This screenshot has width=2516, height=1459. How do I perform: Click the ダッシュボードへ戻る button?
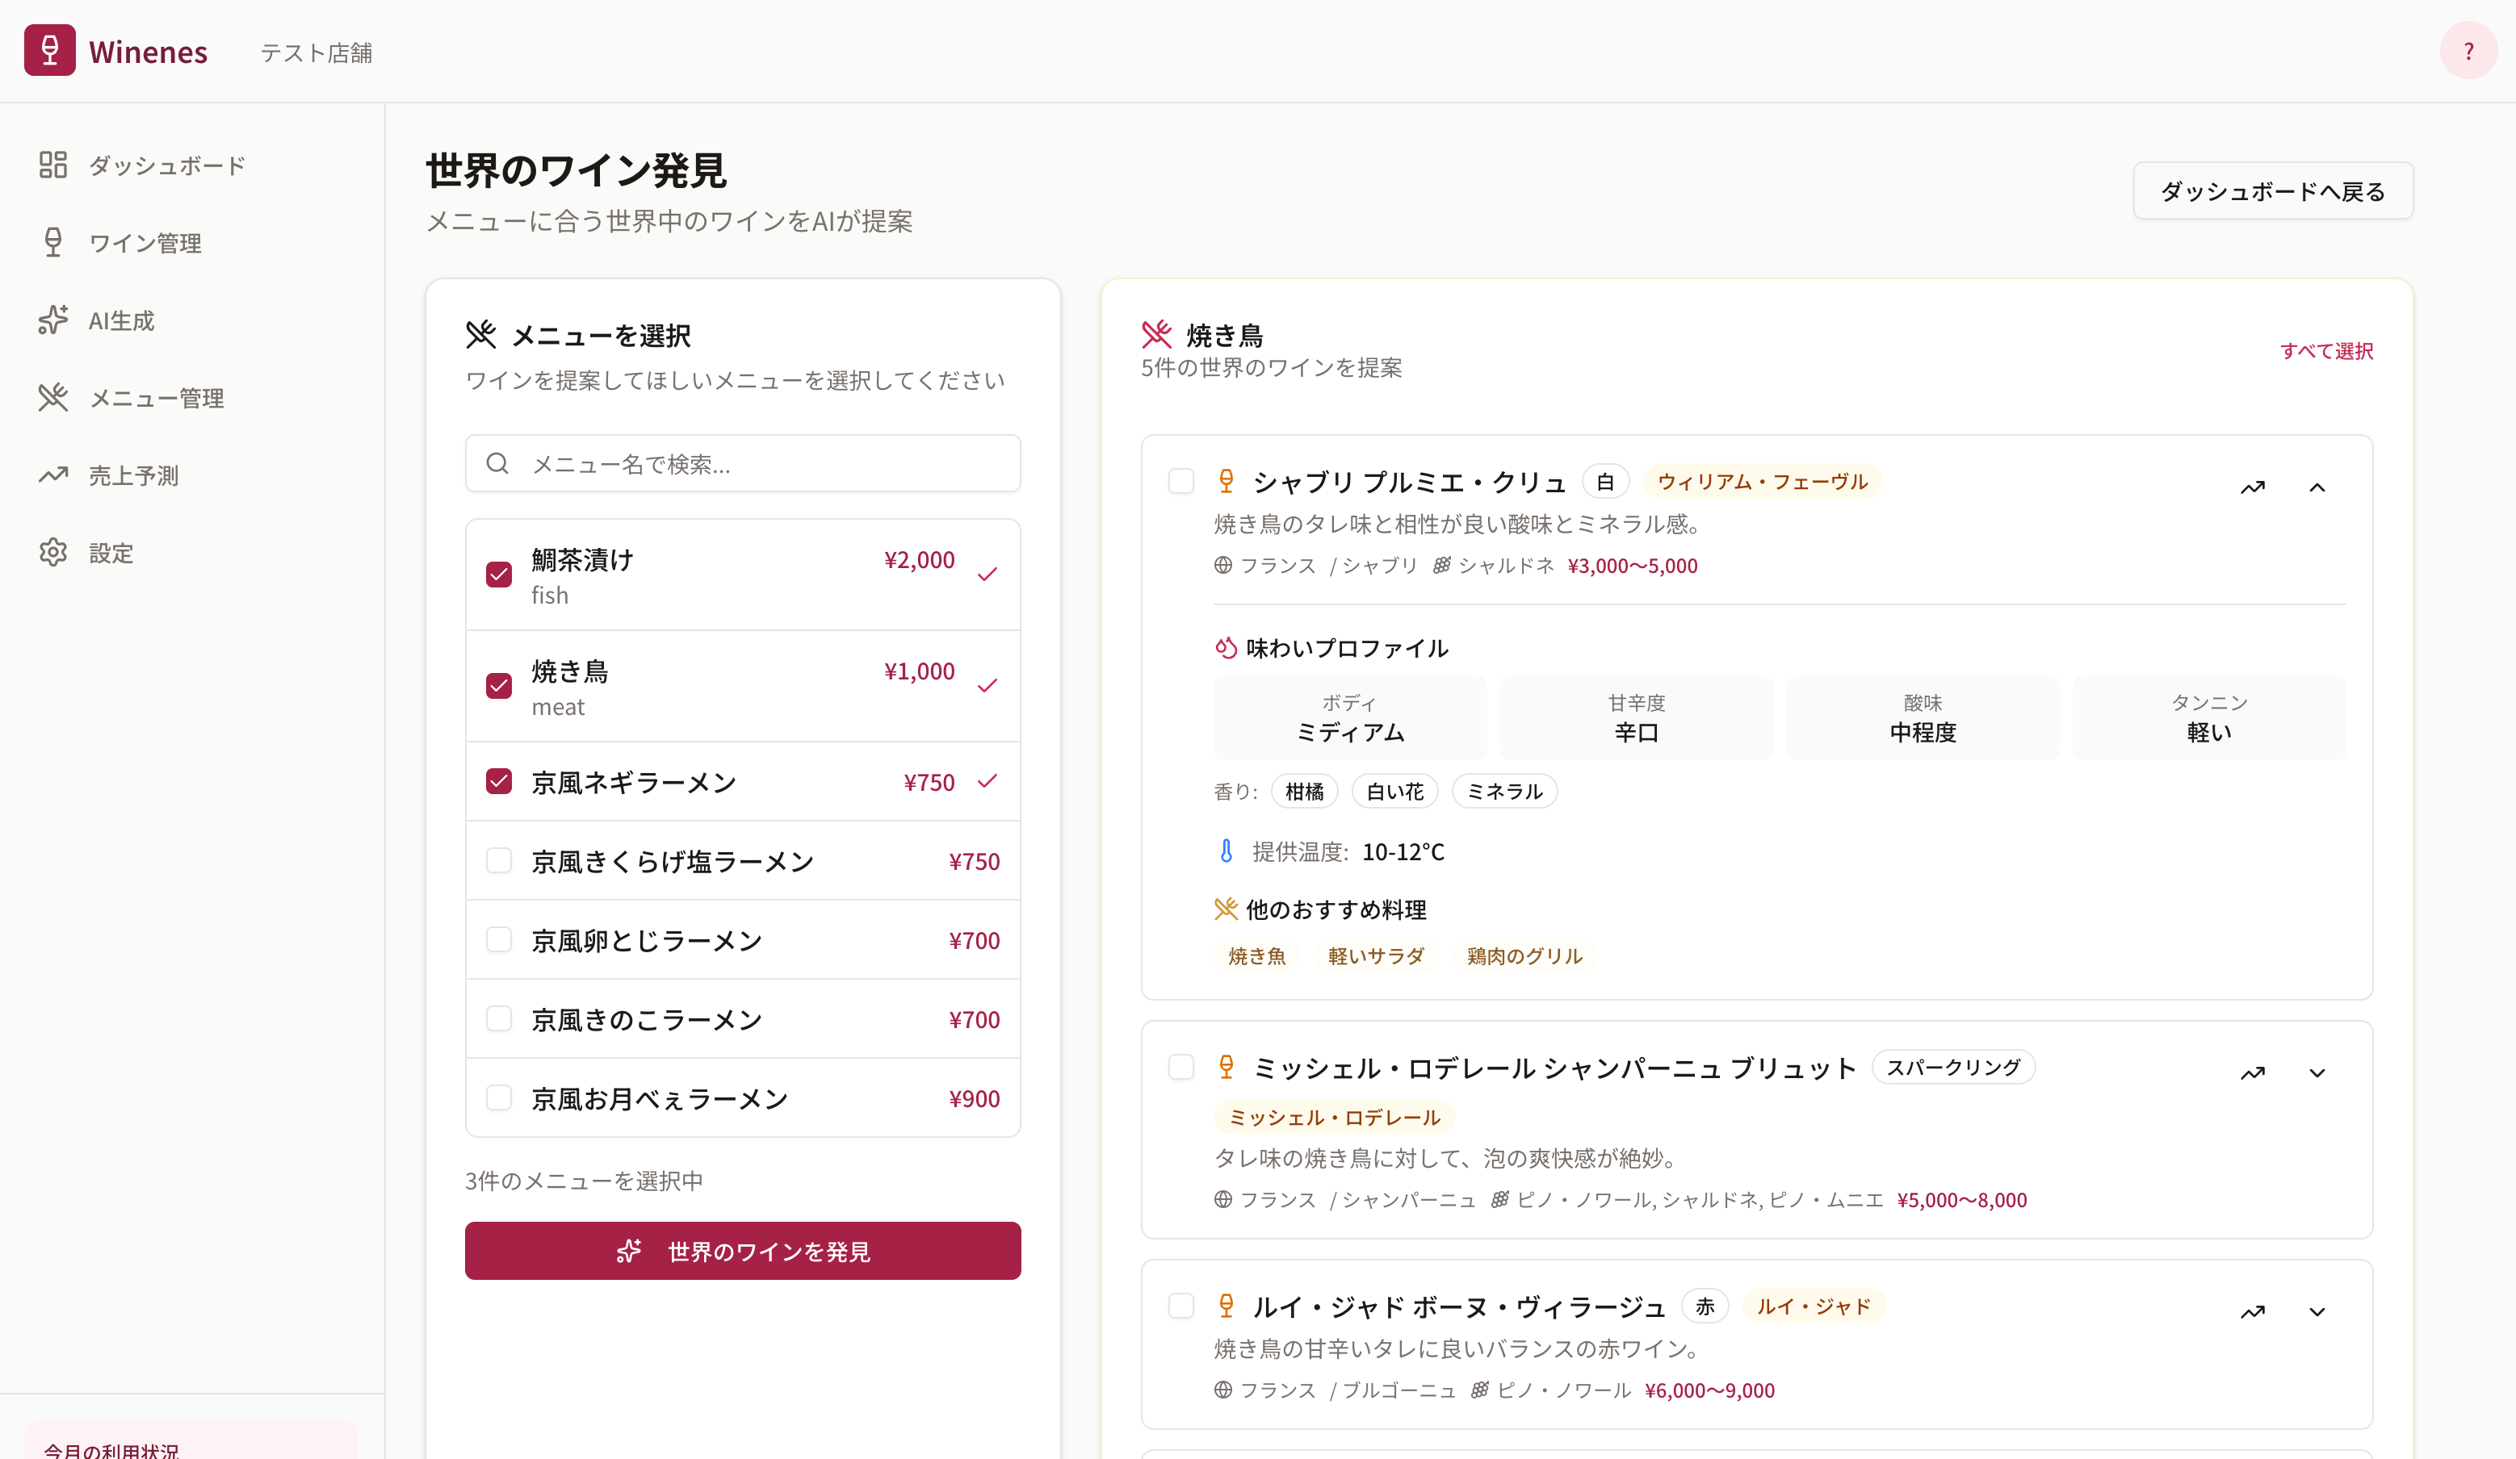[x=2272, y=190]
